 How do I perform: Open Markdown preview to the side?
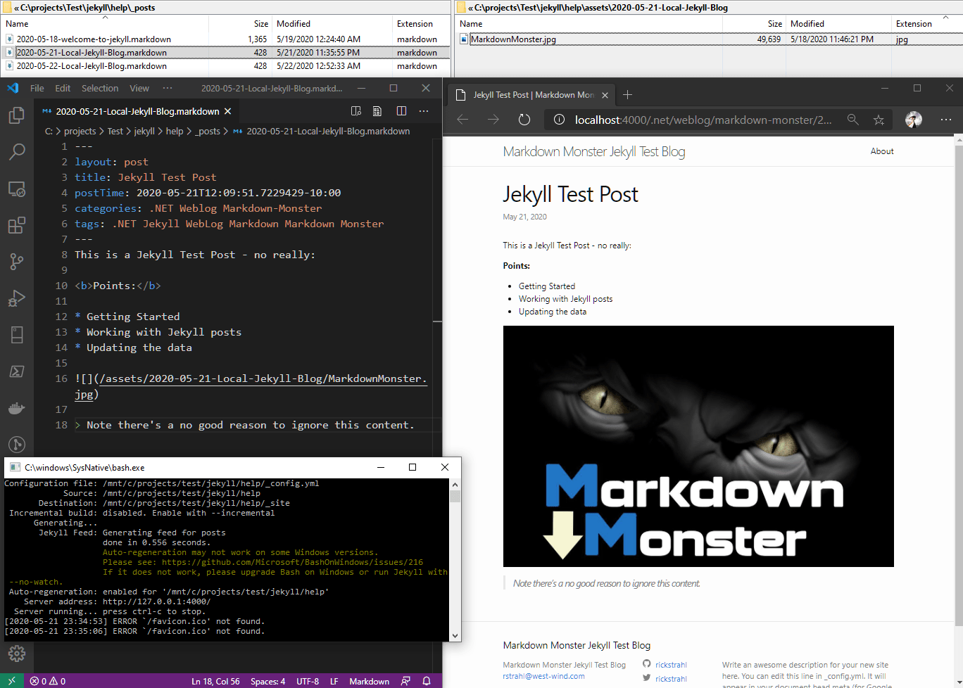click(356, 111)
